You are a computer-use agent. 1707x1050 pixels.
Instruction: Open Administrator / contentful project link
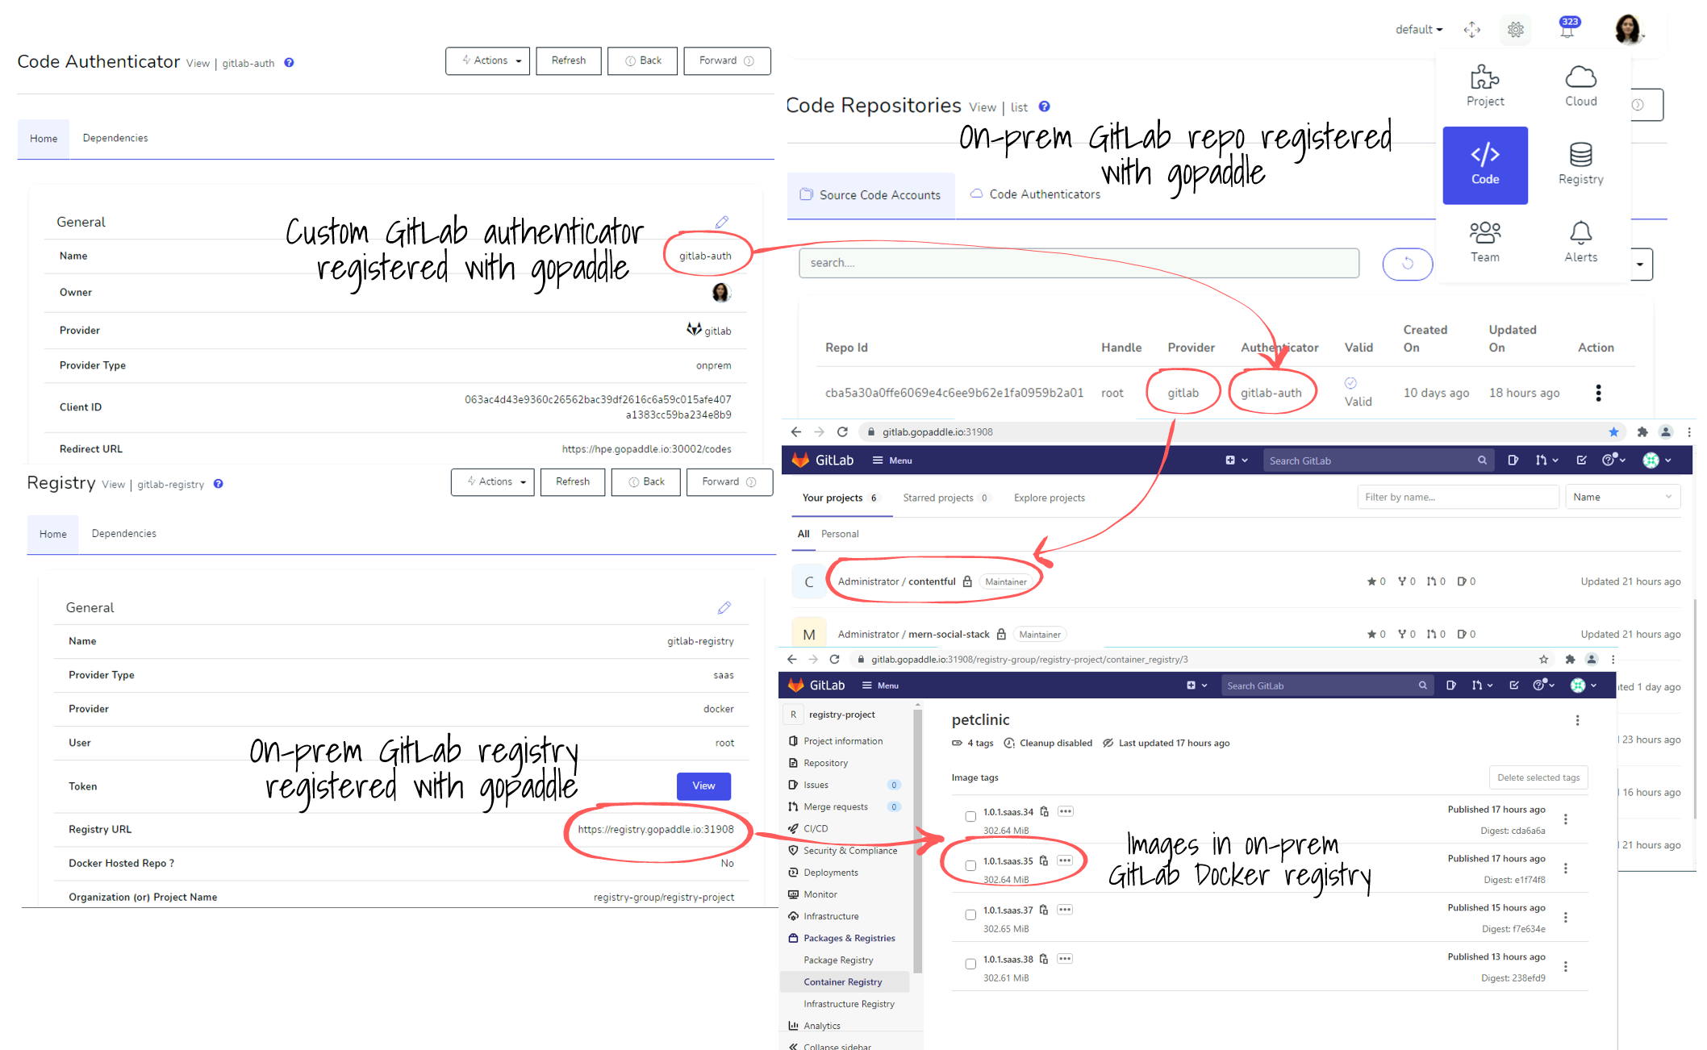(896, 581)
